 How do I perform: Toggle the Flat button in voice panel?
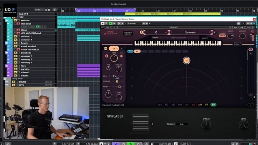pos(121,56)
